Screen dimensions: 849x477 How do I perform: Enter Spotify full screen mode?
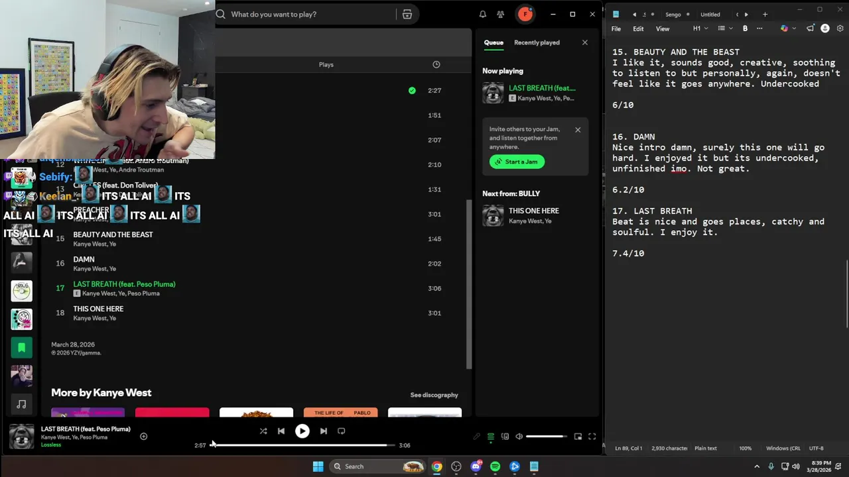pos(592,437)
